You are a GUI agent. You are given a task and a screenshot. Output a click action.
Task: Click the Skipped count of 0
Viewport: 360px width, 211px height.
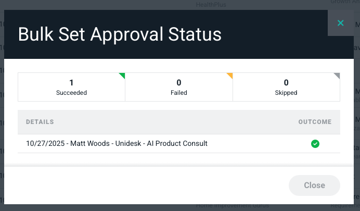[286, 82]
